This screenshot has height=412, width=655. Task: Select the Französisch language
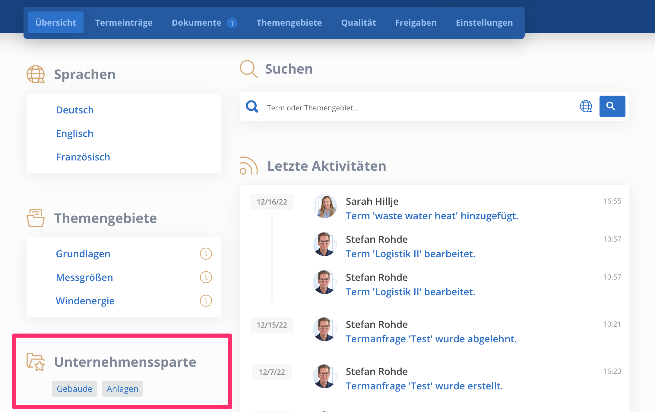click(83, 157)
